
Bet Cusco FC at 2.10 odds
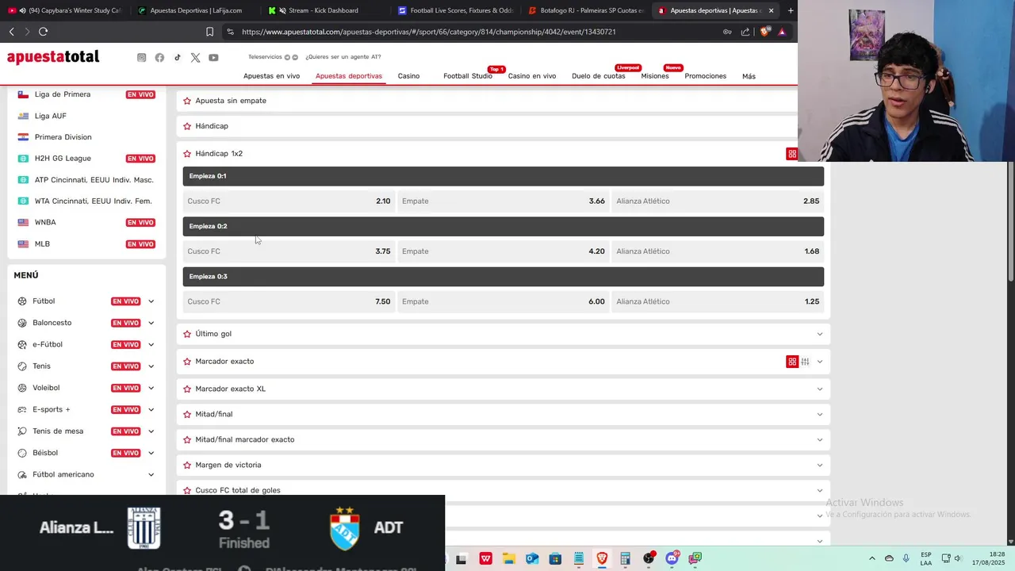(289, 201)
